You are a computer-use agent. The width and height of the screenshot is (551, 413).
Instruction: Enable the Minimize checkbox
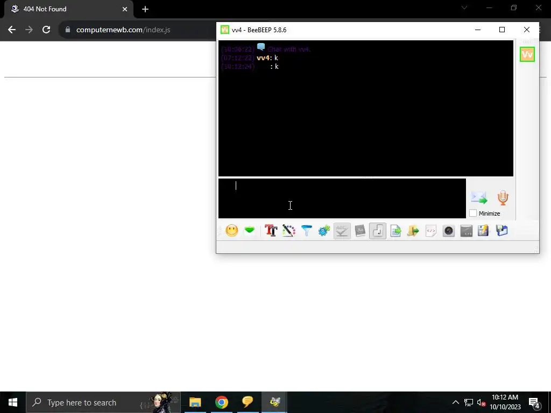(473, 213)
